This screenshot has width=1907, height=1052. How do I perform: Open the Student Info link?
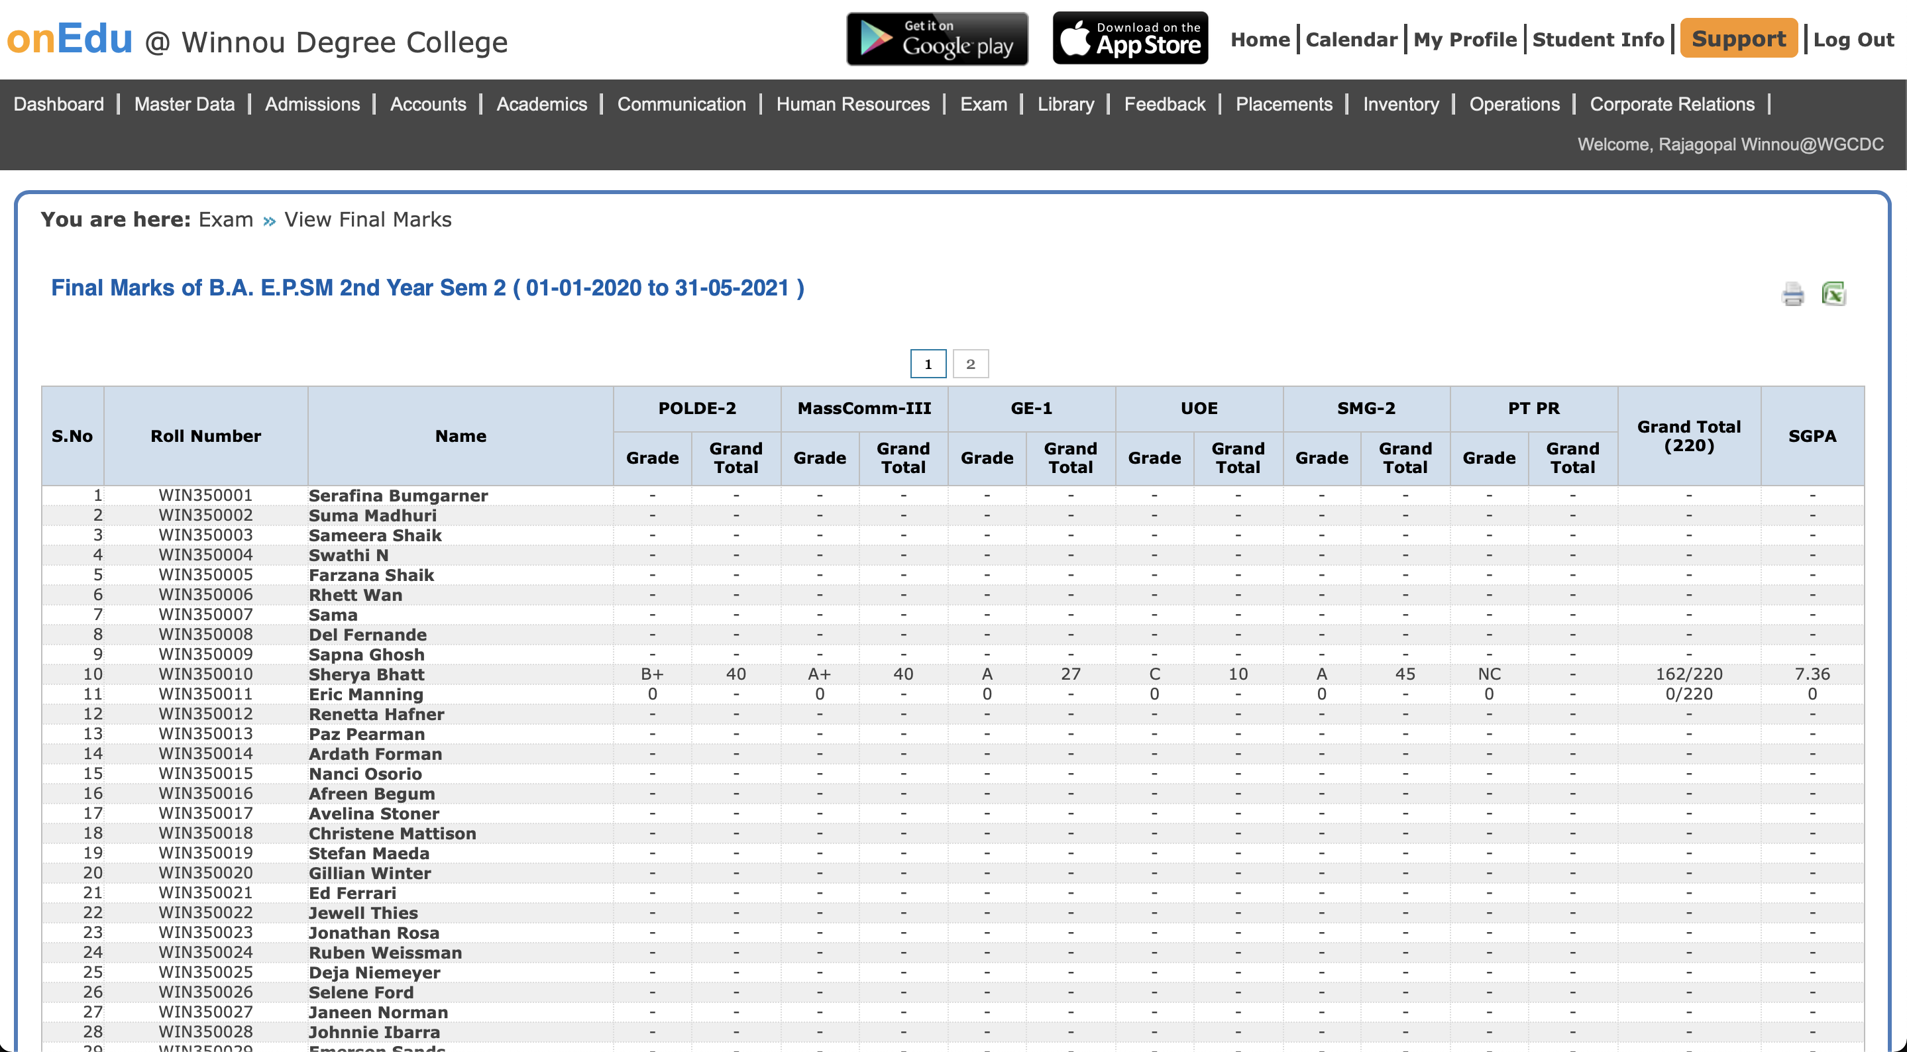1598,40
